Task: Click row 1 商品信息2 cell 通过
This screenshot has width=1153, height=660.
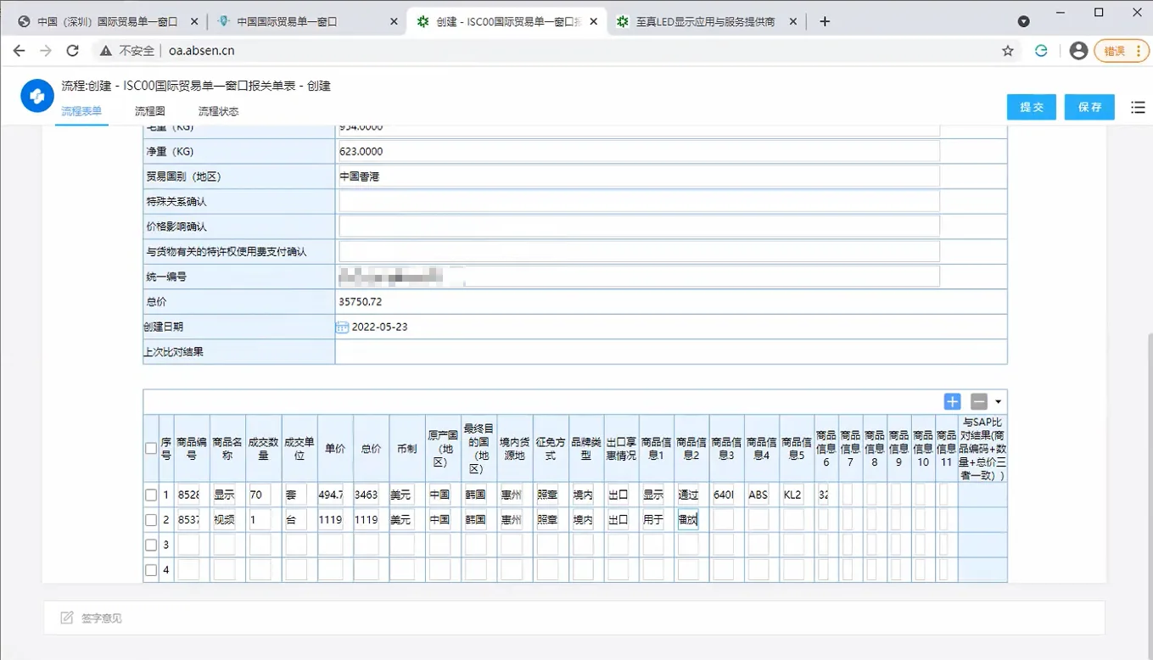Action: pyautogui.click(x=688, y=495)
